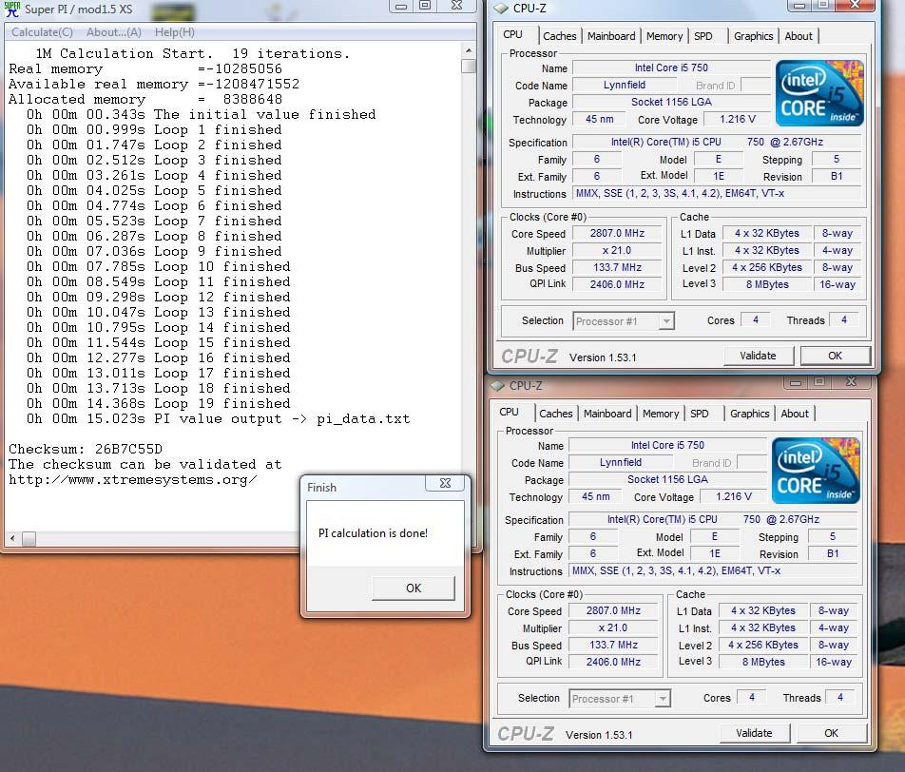Image resolution: width=905 pixels, height=772 pixels.
Task: Click Multiplier 'x 21.0' in top CPU-Z
Action: [617, 251]
